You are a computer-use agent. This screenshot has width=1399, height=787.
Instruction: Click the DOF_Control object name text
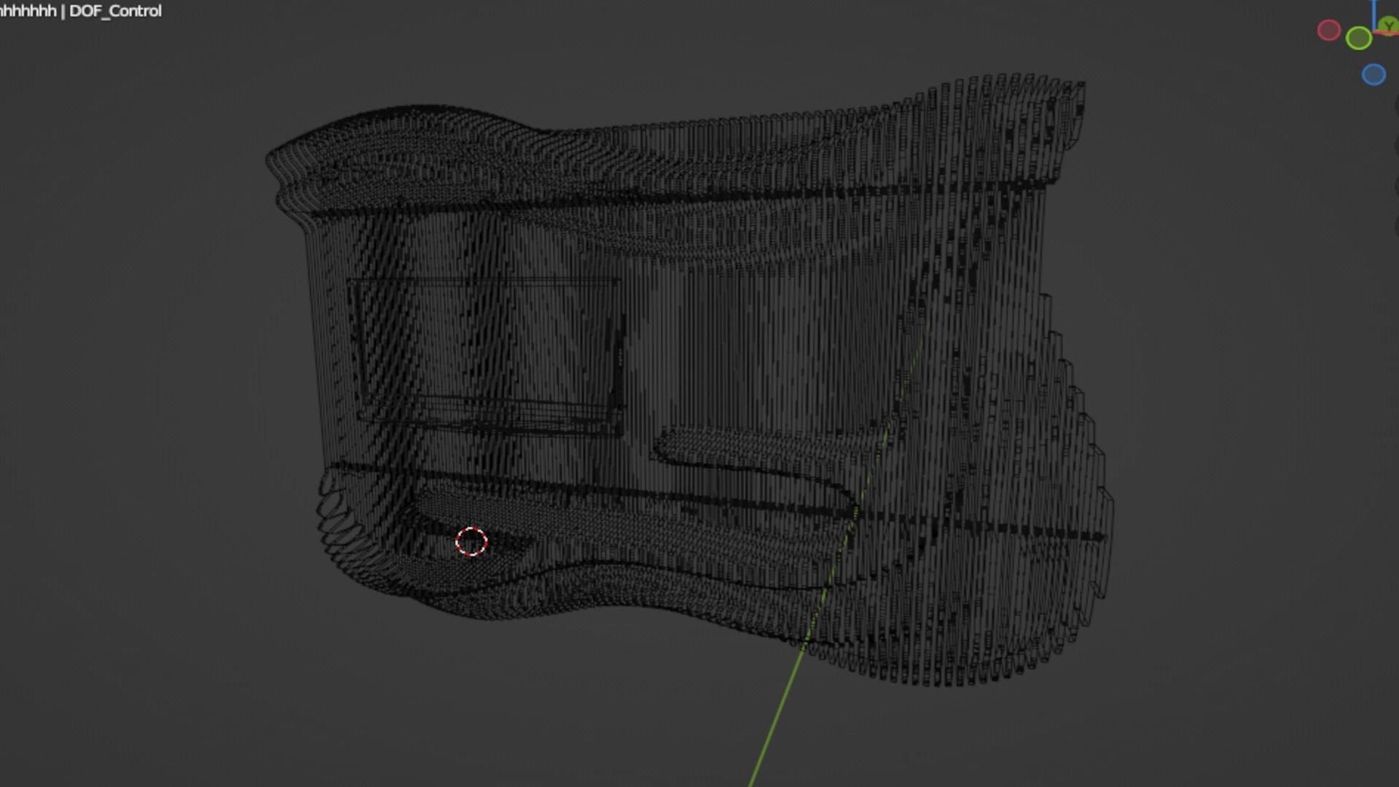point(115,11)
